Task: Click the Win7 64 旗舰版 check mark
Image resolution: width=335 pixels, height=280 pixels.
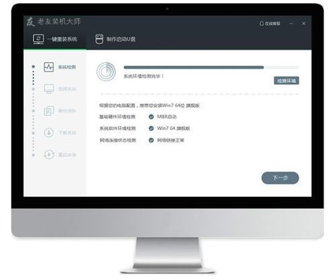Action: pos(151,128)
